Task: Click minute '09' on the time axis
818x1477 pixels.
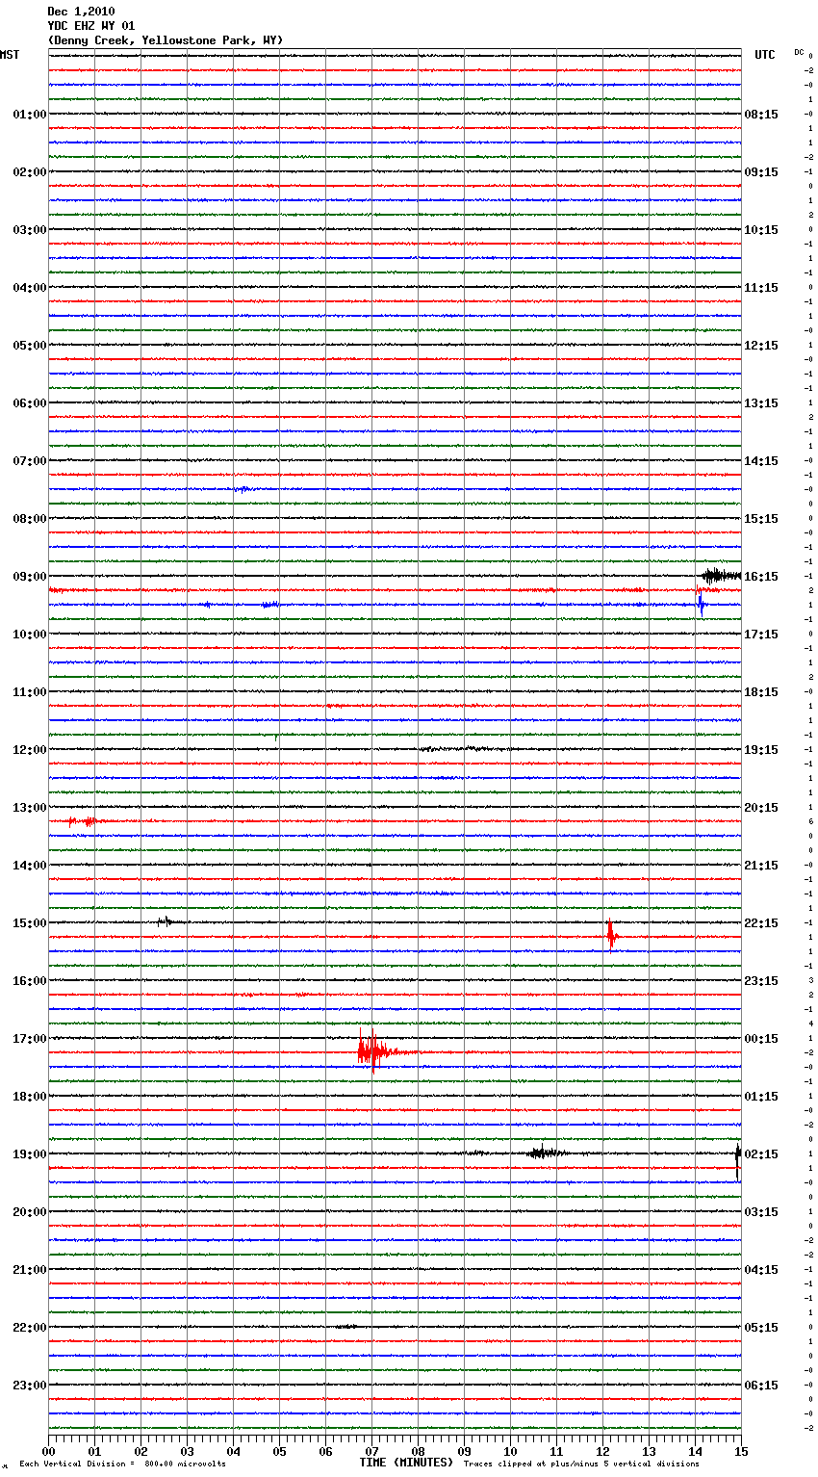Action: pos(465,1451)
